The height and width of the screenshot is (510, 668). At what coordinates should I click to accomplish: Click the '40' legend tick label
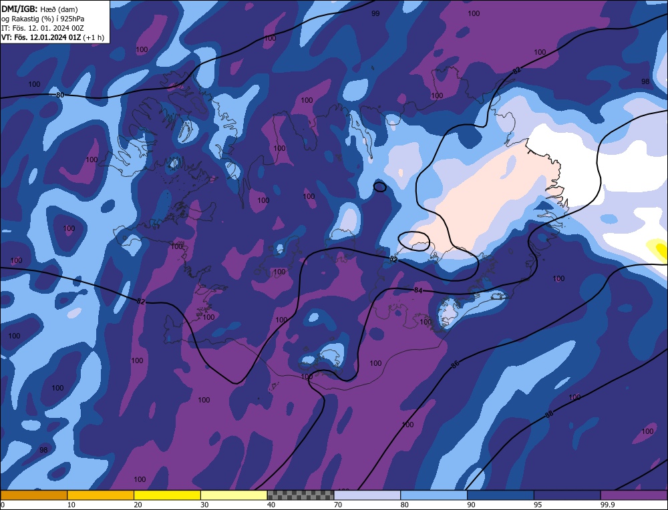point(271,505)
